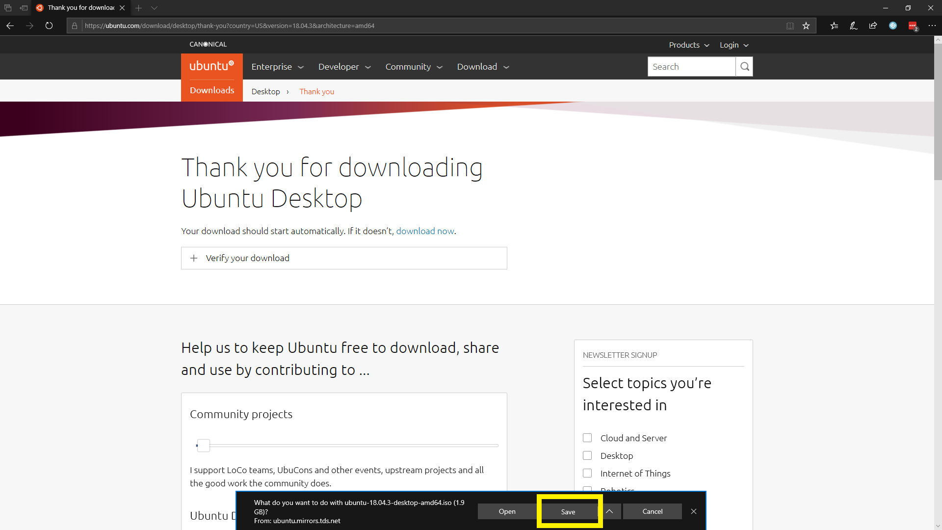Click the Thank you breadcrumb

tap(317, 92)
